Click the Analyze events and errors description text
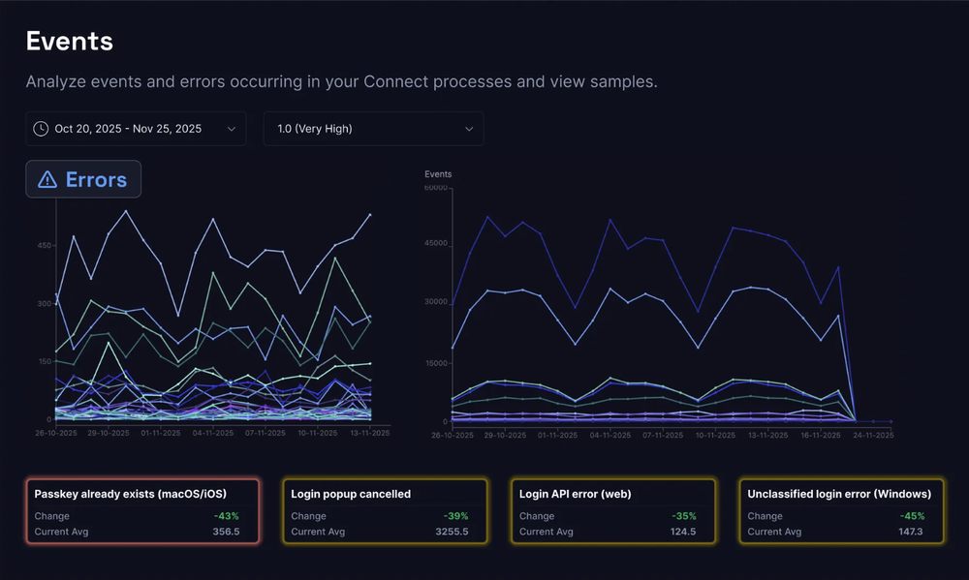Viewport: 969px width, 580px height. point(342,81)
